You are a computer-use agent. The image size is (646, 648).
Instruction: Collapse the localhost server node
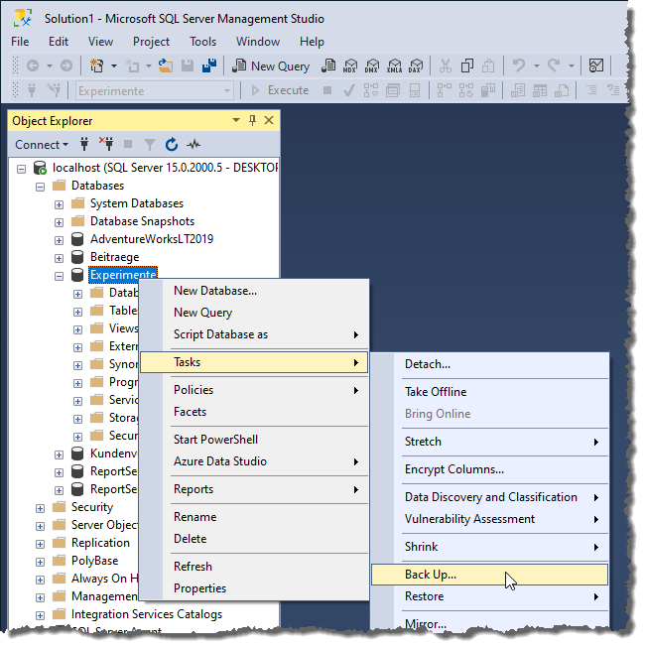coord(21,169)
